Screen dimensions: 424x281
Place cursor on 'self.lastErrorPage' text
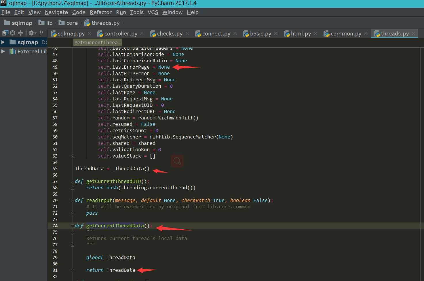click(124, 67)
